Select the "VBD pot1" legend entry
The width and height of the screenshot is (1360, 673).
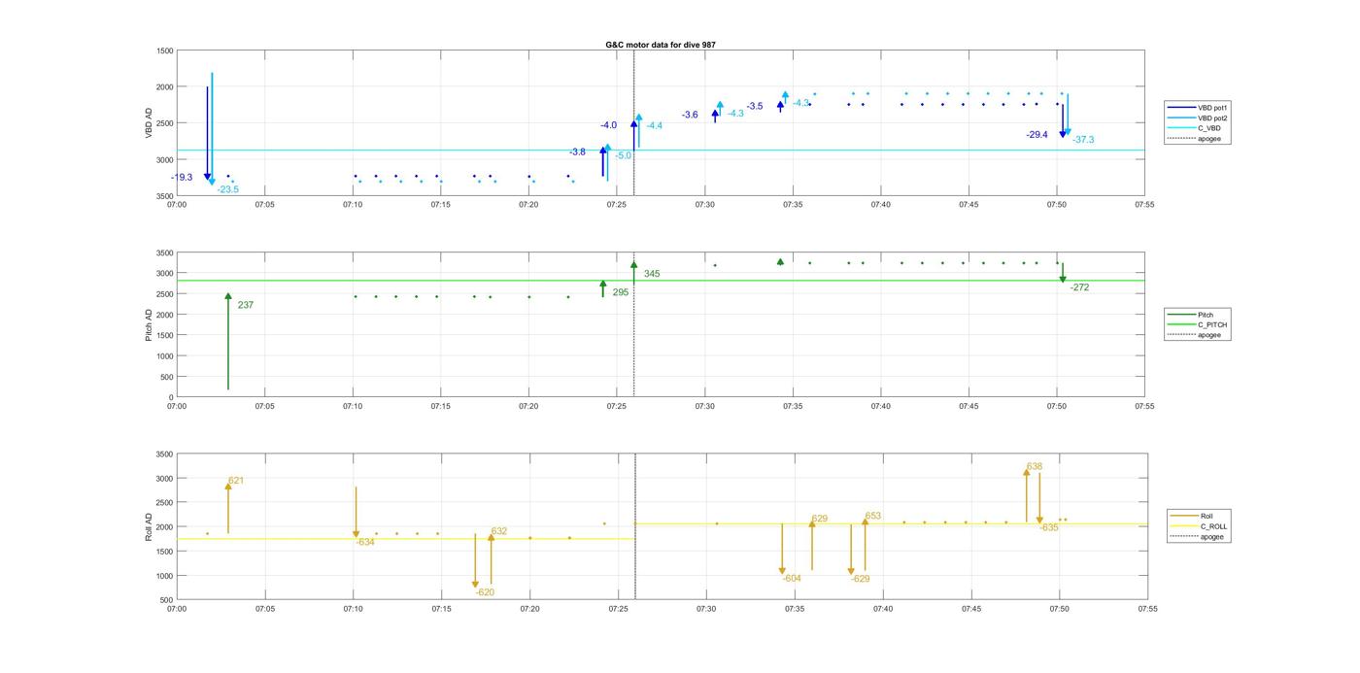pyautogui.click(x=1197, y=107)
